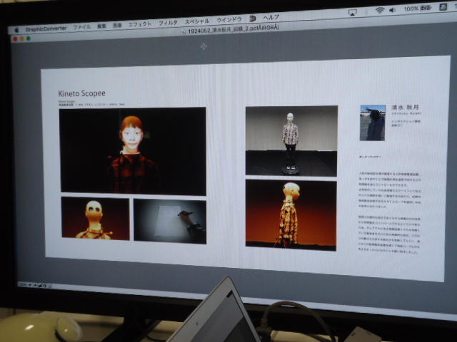Click the hand writing on paper image
Viewport: 457px width, 342px height.
click(x=170, y=222)
